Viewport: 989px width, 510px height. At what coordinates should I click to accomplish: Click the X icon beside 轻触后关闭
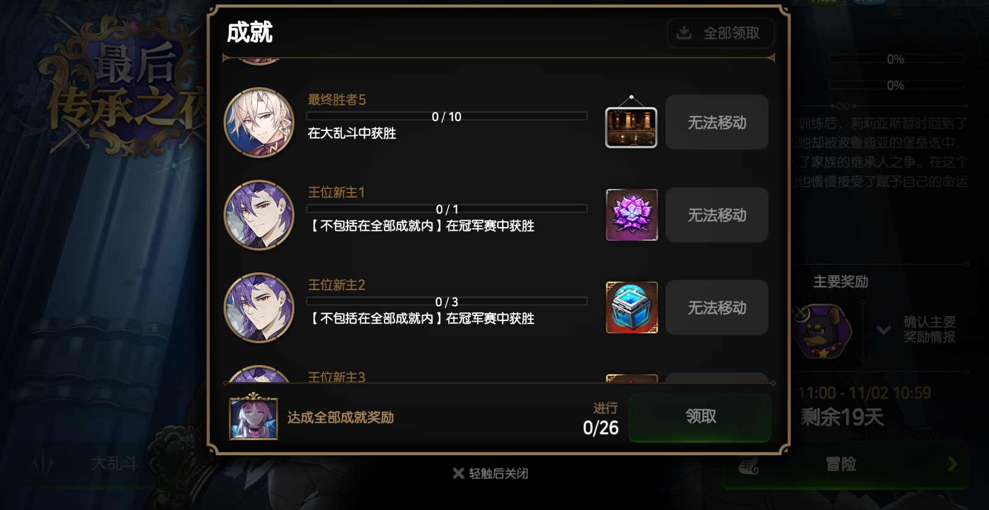click(x=458, y=474)
